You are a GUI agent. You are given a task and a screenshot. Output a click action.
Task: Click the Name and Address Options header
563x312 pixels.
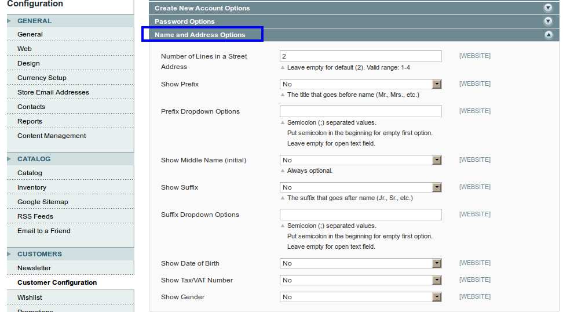(x=200, y=35)
